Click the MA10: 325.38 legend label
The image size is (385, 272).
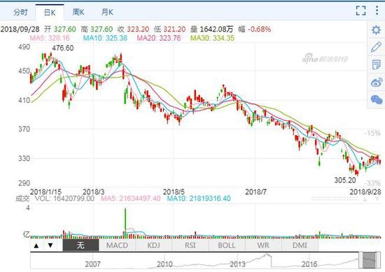point(105,38)
